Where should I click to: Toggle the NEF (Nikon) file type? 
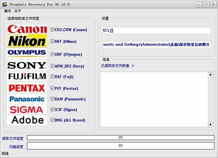53,41
